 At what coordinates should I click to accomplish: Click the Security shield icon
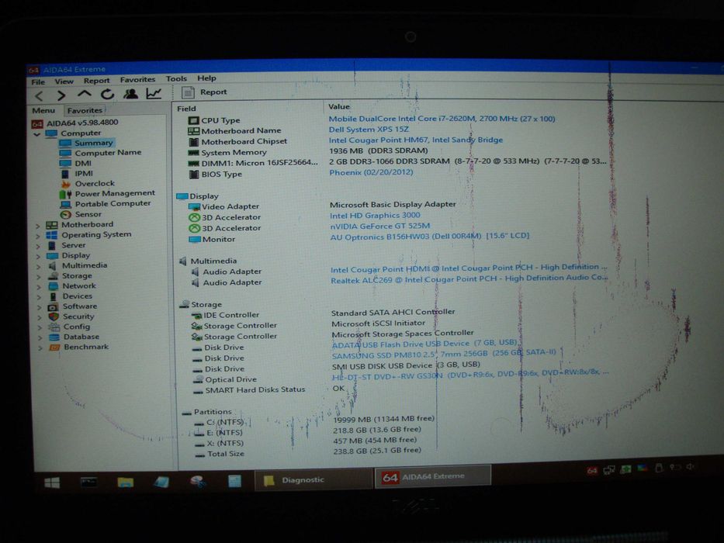(x=54, y=316)
